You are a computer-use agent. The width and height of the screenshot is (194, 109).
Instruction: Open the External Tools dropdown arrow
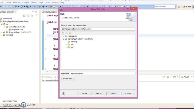pos(30,6)
